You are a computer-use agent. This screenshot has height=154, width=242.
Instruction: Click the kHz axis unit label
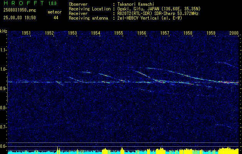[3, 31]
